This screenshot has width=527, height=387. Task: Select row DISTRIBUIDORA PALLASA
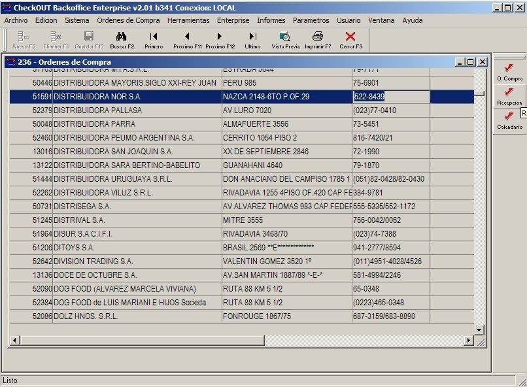point(242,110)
